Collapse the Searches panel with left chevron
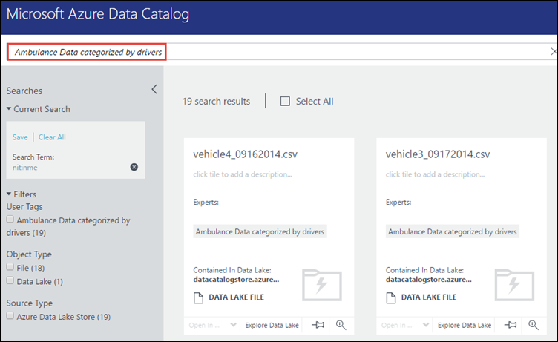 tap(154, 89)
